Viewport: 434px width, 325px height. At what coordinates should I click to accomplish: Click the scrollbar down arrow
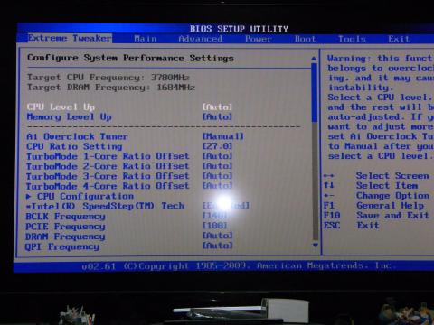tap(316, 246)
